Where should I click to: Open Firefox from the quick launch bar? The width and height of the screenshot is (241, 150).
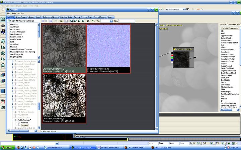point(18,148)
